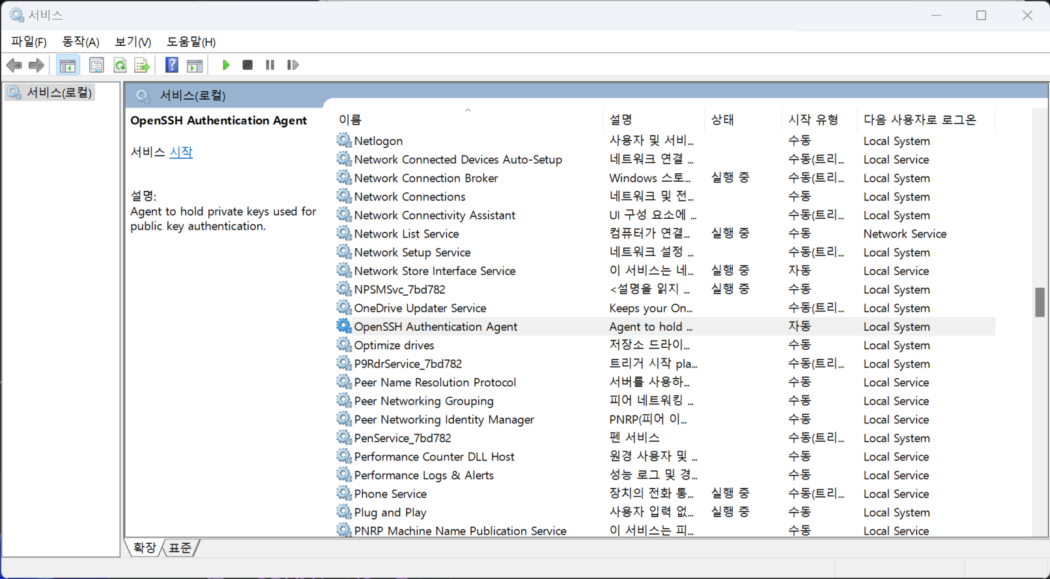
Task: Click the green Start Service icon
Action: pyautogui.click(x=226, y=65)
